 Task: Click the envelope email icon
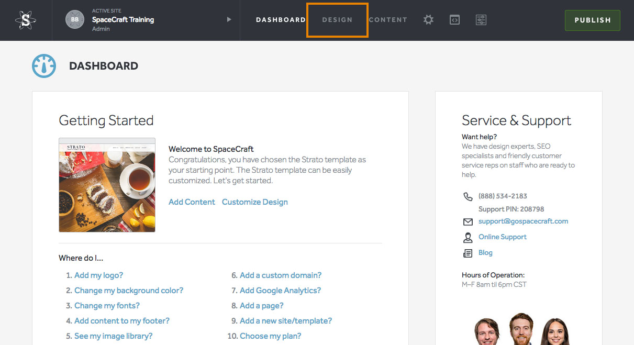tap(468, 222)
